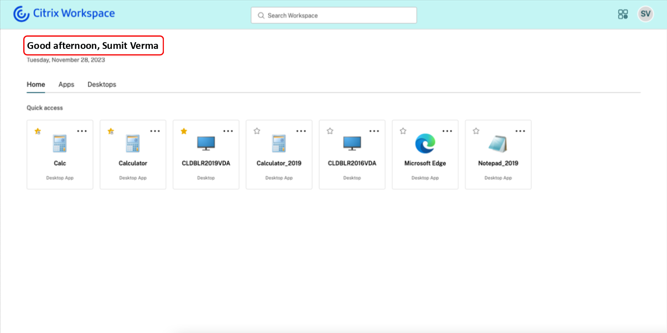Click the Search Workspace field

tap(334, 15)
